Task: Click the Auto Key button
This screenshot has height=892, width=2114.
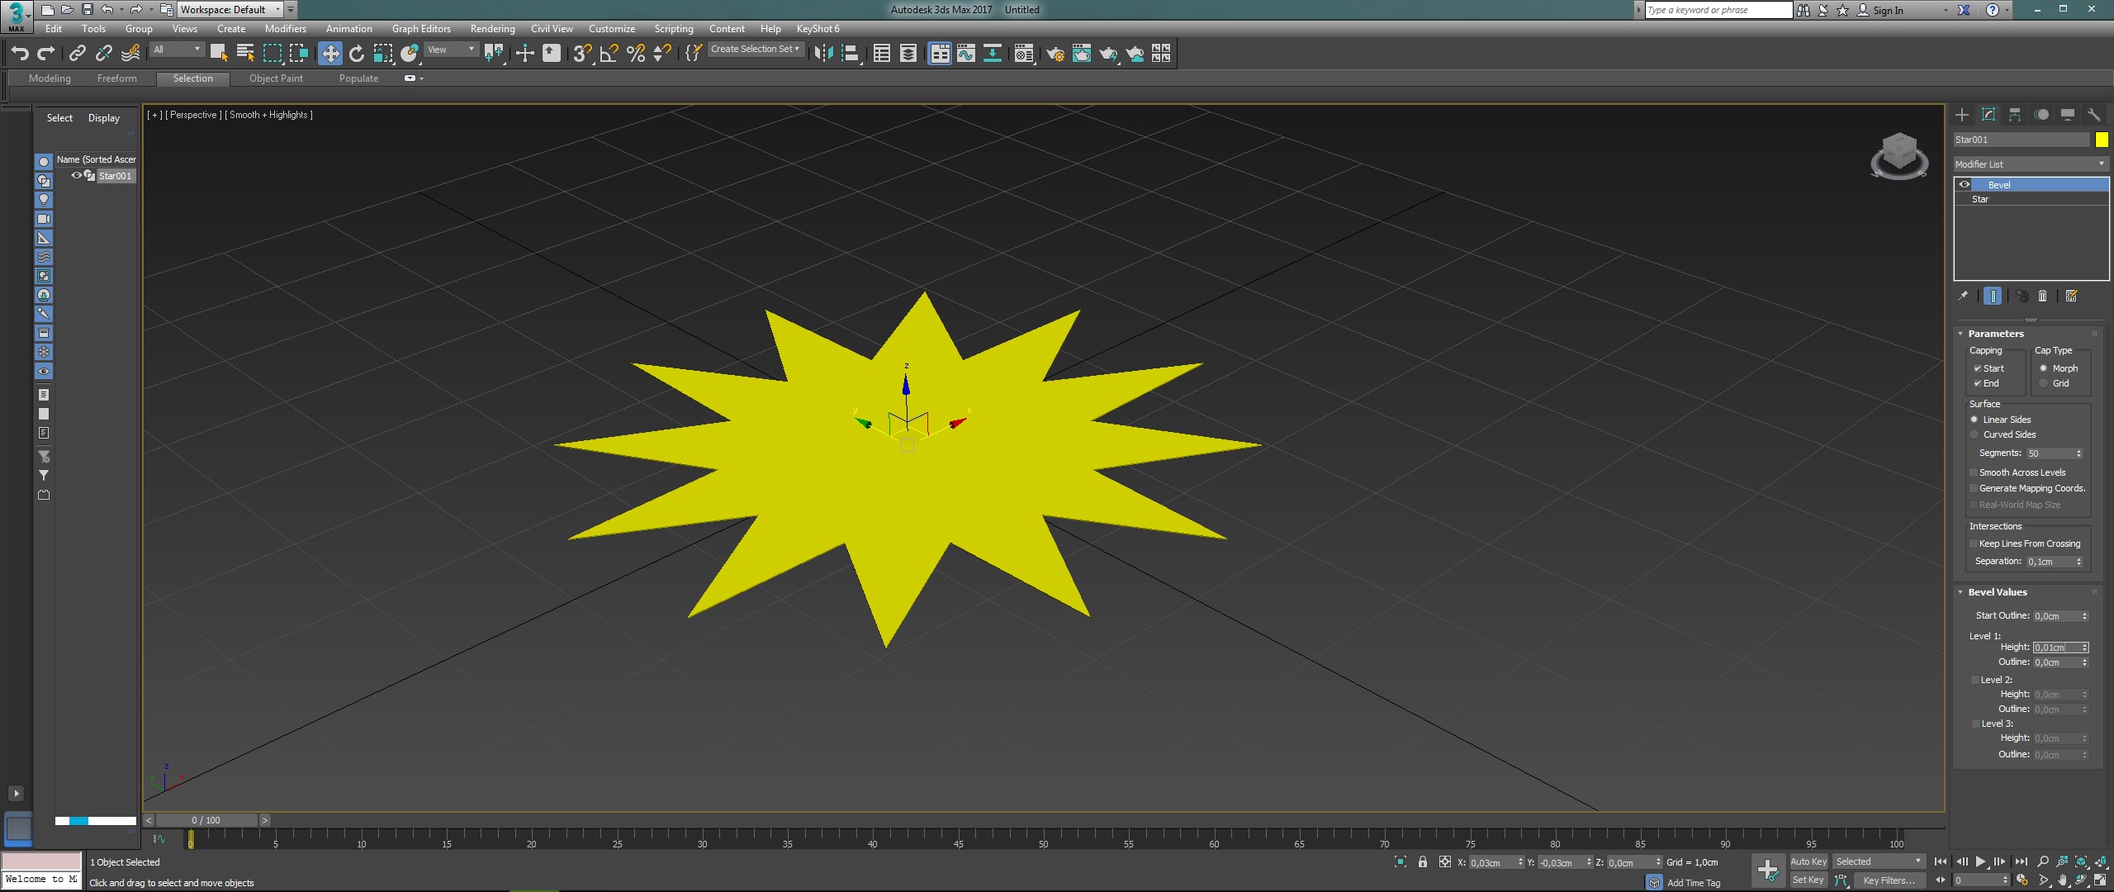Action: click(1808, 861)
